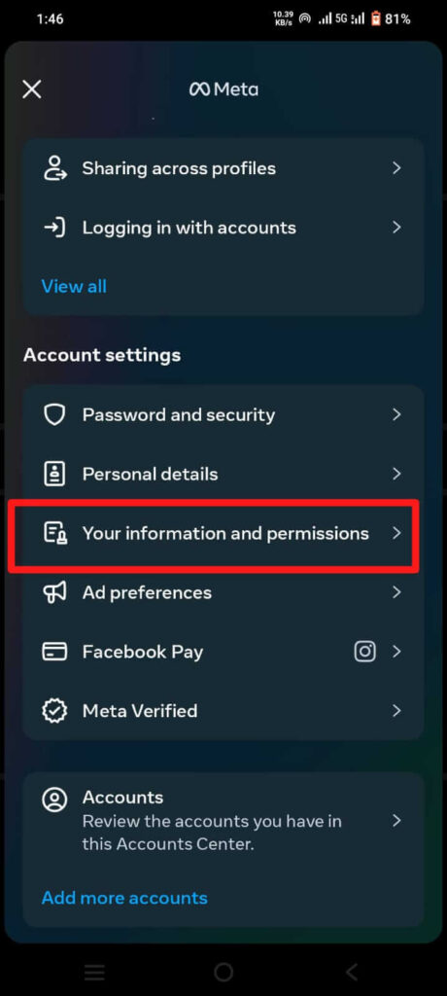Image resolution: width=447 pixels, height=996 pixels.
Task: Tap the Personal details ID card icon
Action: point(54,474)
